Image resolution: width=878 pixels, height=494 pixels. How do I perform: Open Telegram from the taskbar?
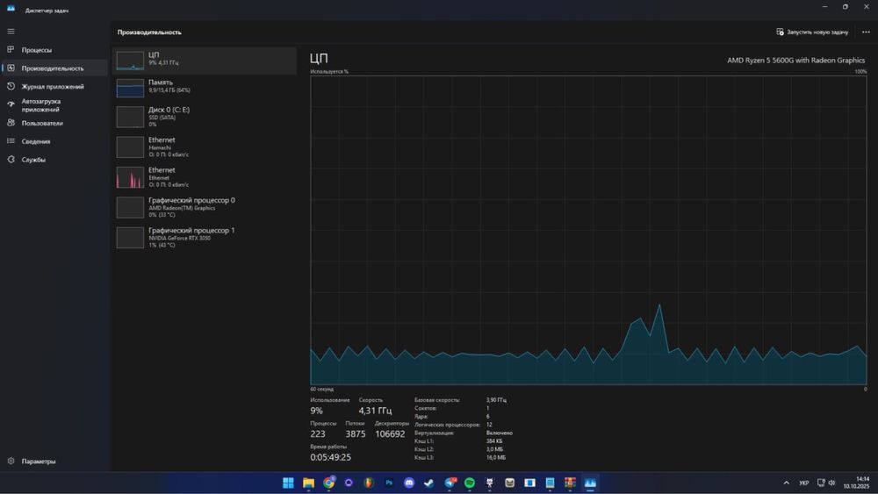coord(450,483)
